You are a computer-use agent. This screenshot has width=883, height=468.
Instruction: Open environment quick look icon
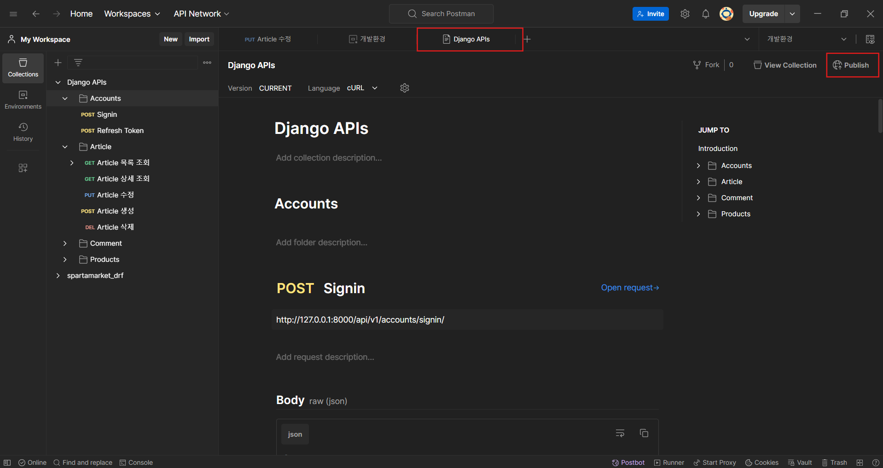(x=870, y=39)
